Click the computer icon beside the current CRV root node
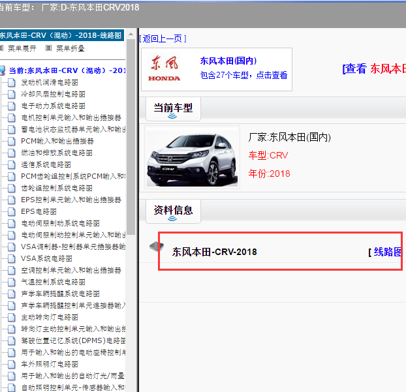The image size is (406, 392). (3, 70)
